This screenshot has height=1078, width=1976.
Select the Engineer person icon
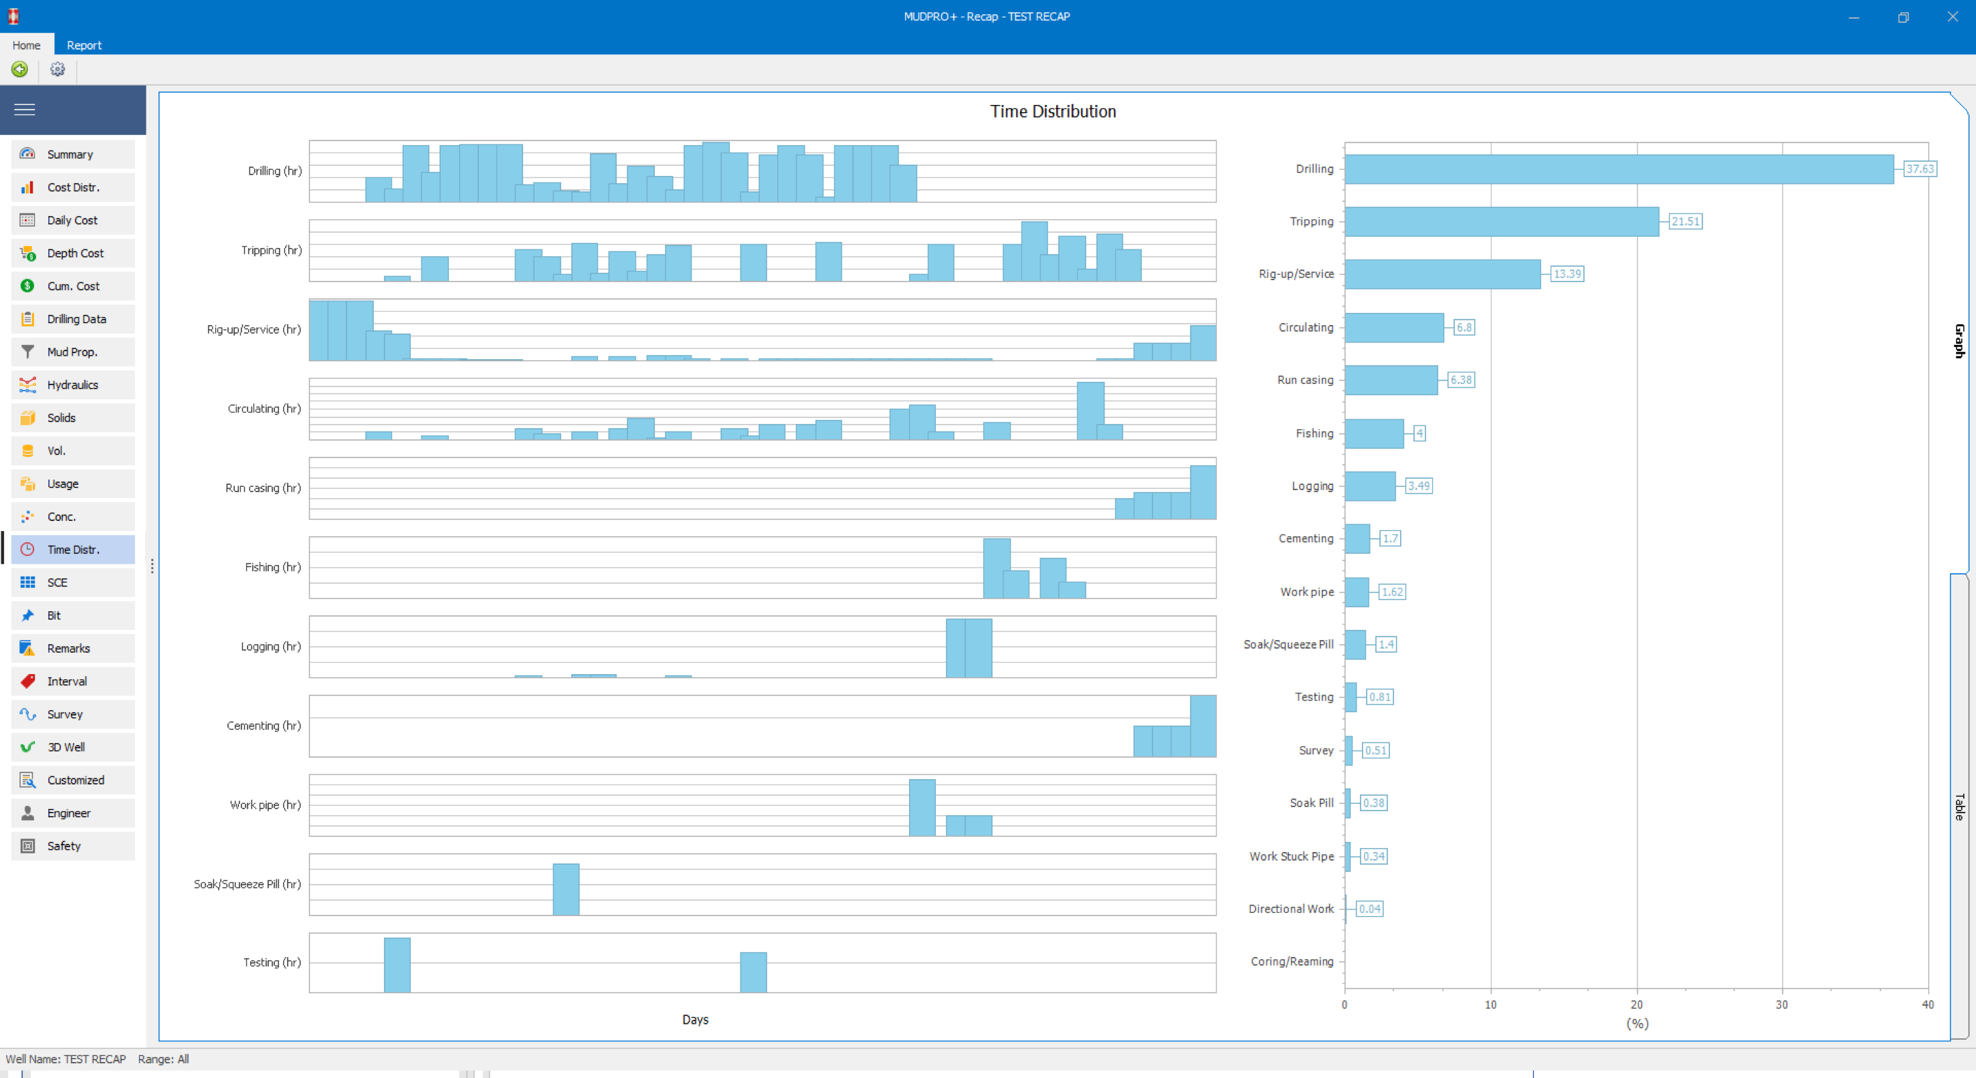pyautogui.click(x=27, y=813)
